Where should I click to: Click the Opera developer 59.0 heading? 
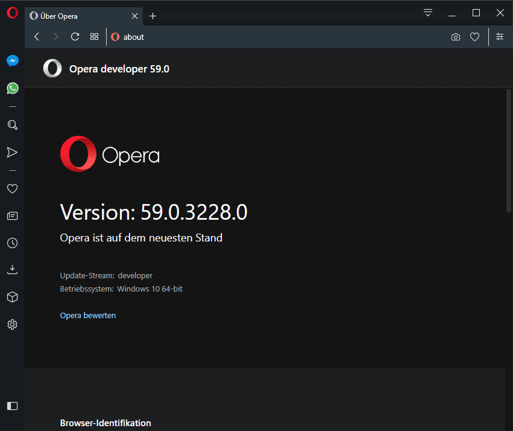click(x=119, y=69)
